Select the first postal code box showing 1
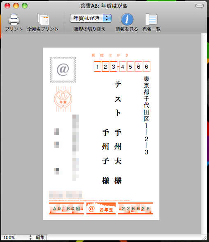209x242 pixels. [98, 67]
